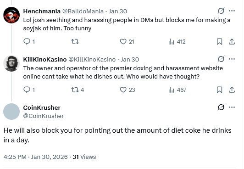Like KillKinoKasino's tweet with 23 likes

128,90
